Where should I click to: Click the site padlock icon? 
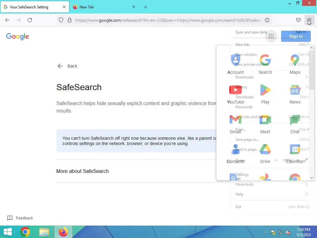click(x=70, y=20)
